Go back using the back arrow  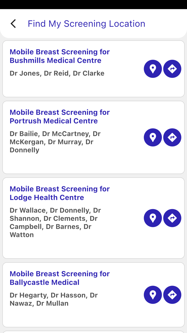13,24
